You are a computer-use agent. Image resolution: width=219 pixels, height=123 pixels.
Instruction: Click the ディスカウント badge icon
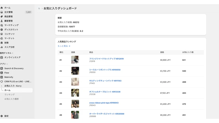(2, 30)
